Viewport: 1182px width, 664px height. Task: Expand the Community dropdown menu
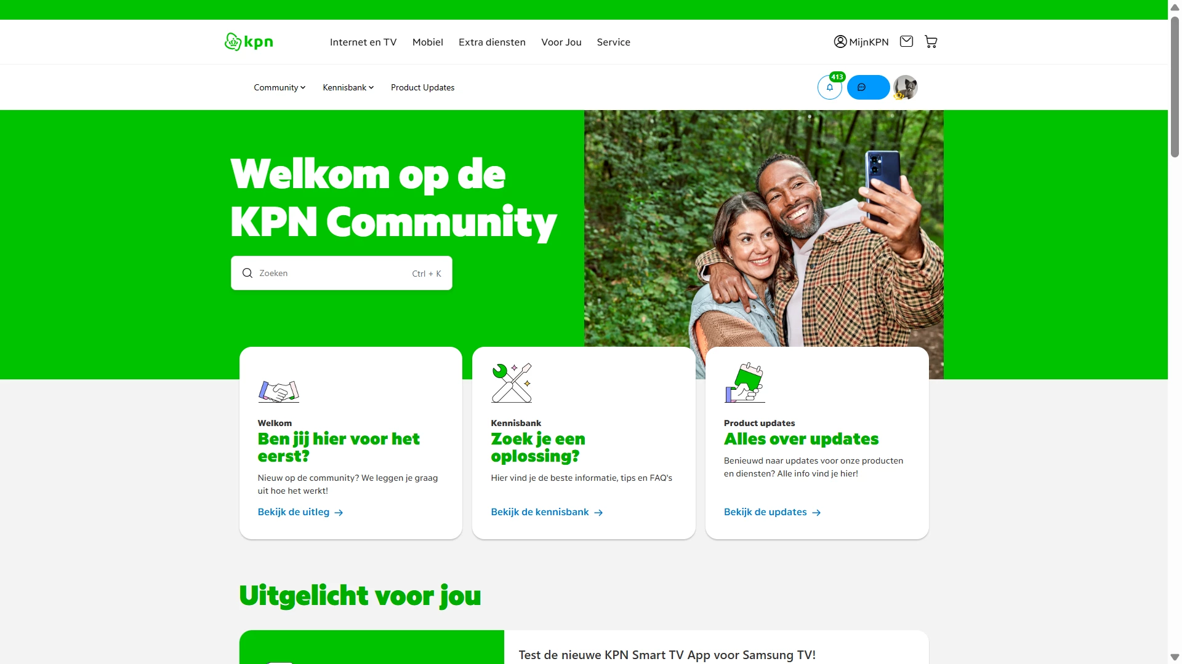click(x=279, y=87)
